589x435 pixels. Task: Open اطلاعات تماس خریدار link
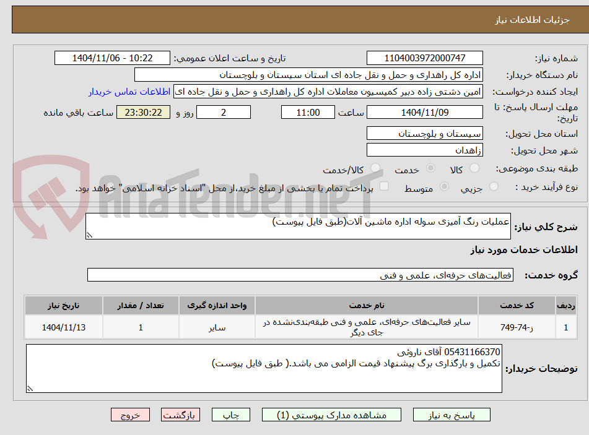pyautogui.click(x=129, y=92)
